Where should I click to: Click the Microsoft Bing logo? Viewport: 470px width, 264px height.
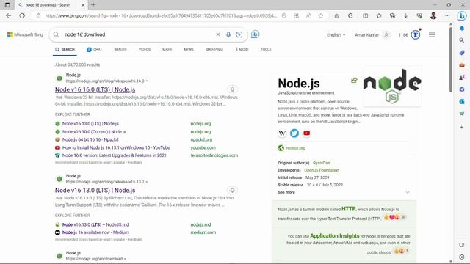pyautogui.click(x=25, y=34)
